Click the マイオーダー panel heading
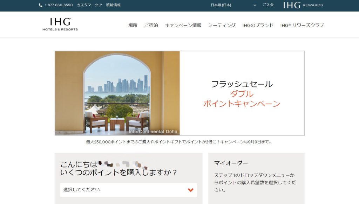359x204 pixels. [231, 163]
